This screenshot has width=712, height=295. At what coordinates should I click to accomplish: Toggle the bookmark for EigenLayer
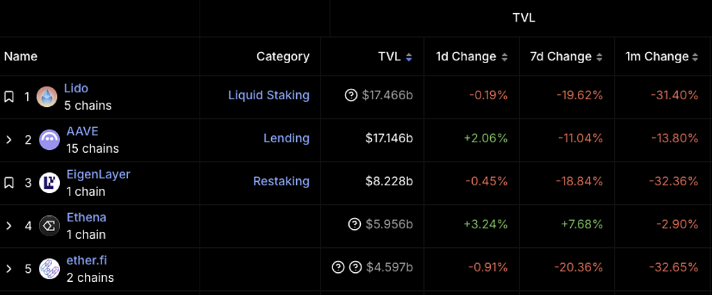pos(9,183)
